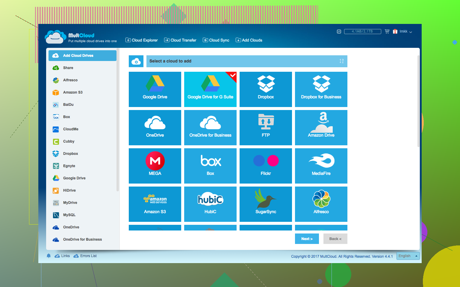Screen dimensions: 460x287
Task: Switch to the Cloud Sync tab
Action: [216, 40]
